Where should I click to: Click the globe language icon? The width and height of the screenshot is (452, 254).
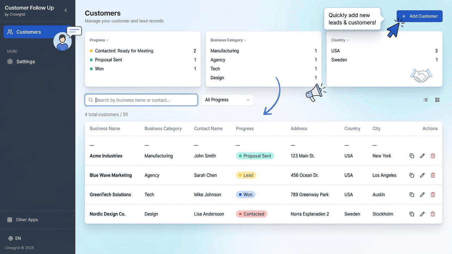(10, 238)
